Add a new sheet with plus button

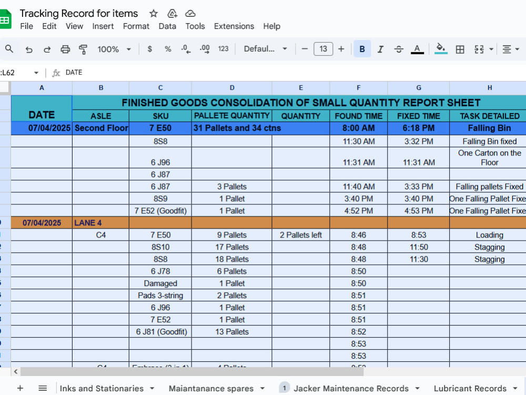click(x=20, y=388)
